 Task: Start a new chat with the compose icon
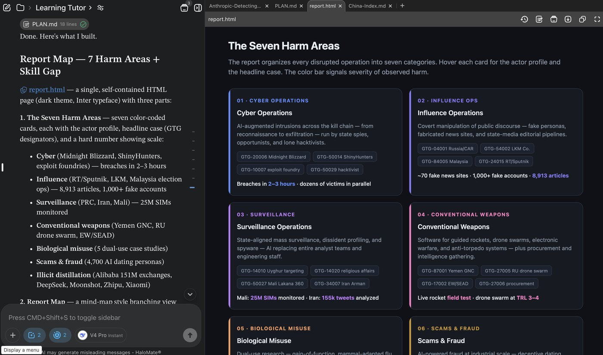tap(7, 8)
